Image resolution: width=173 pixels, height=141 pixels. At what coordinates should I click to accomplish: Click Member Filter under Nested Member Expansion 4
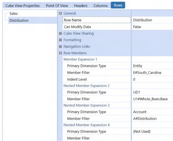[78, 138]
